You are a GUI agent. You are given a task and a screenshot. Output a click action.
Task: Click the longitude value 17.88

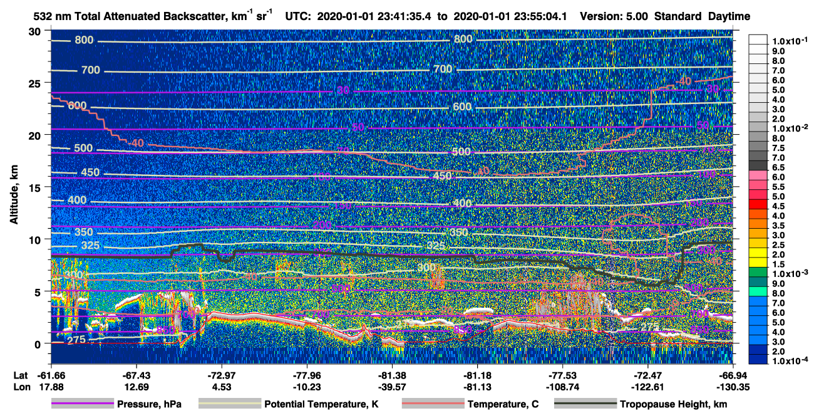point(51,387)
